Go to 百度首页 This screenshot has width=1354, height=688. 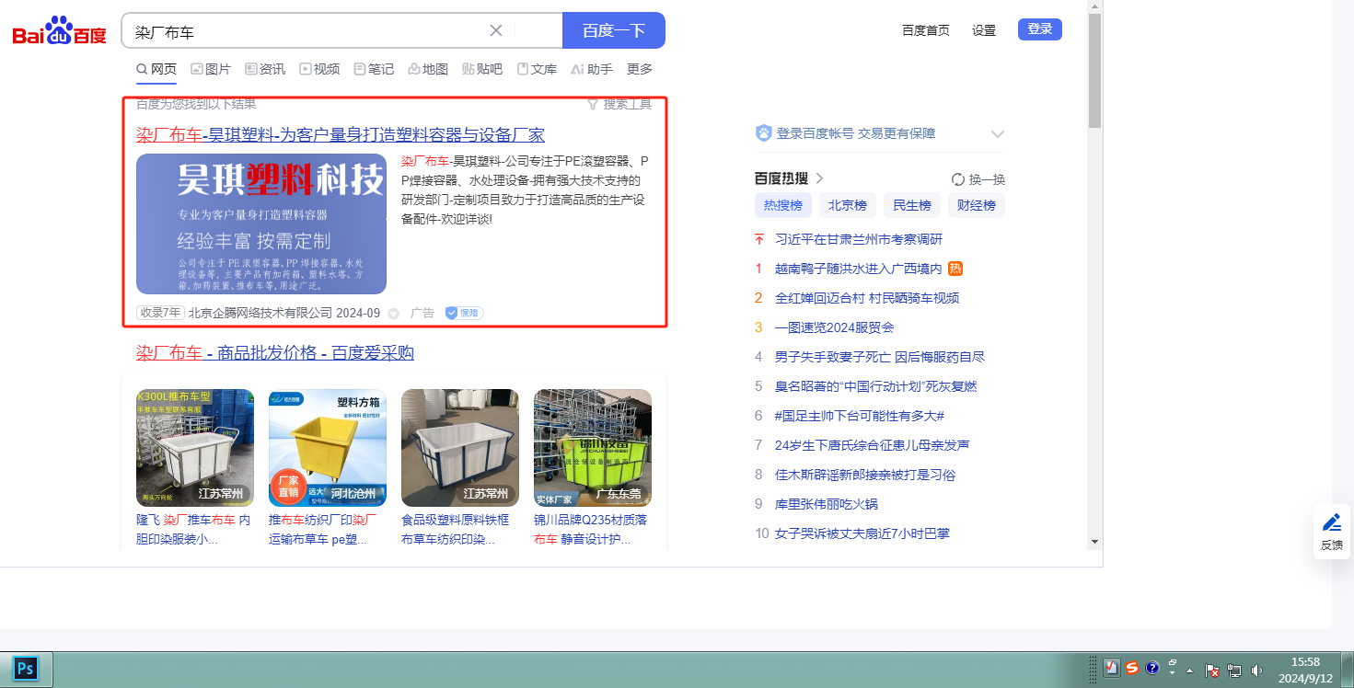[926, 30]
